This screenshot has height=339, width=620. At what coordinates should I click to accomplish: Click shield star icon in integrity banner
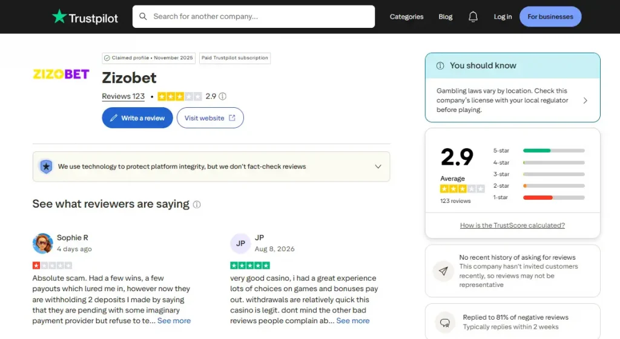click(46, 166)
